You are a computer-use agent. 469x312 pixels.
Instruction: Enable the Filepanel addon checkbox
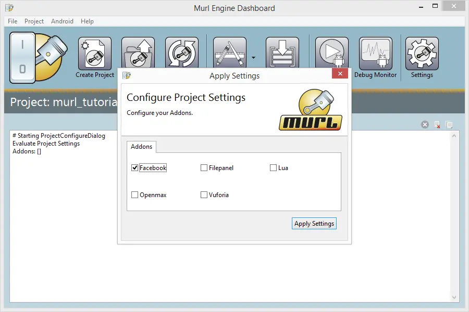[x=204, y=168]
